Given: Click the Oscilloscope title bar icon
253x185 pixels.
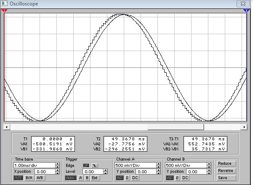Looking at the screenshot, I should click(4, 3).
